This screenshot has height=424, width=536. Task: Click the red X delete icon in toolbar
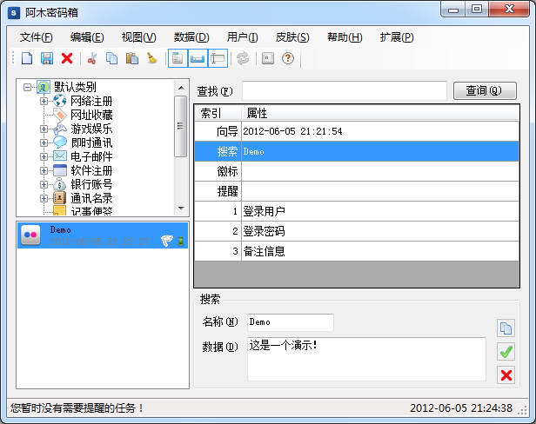click(x=67, y=58)
